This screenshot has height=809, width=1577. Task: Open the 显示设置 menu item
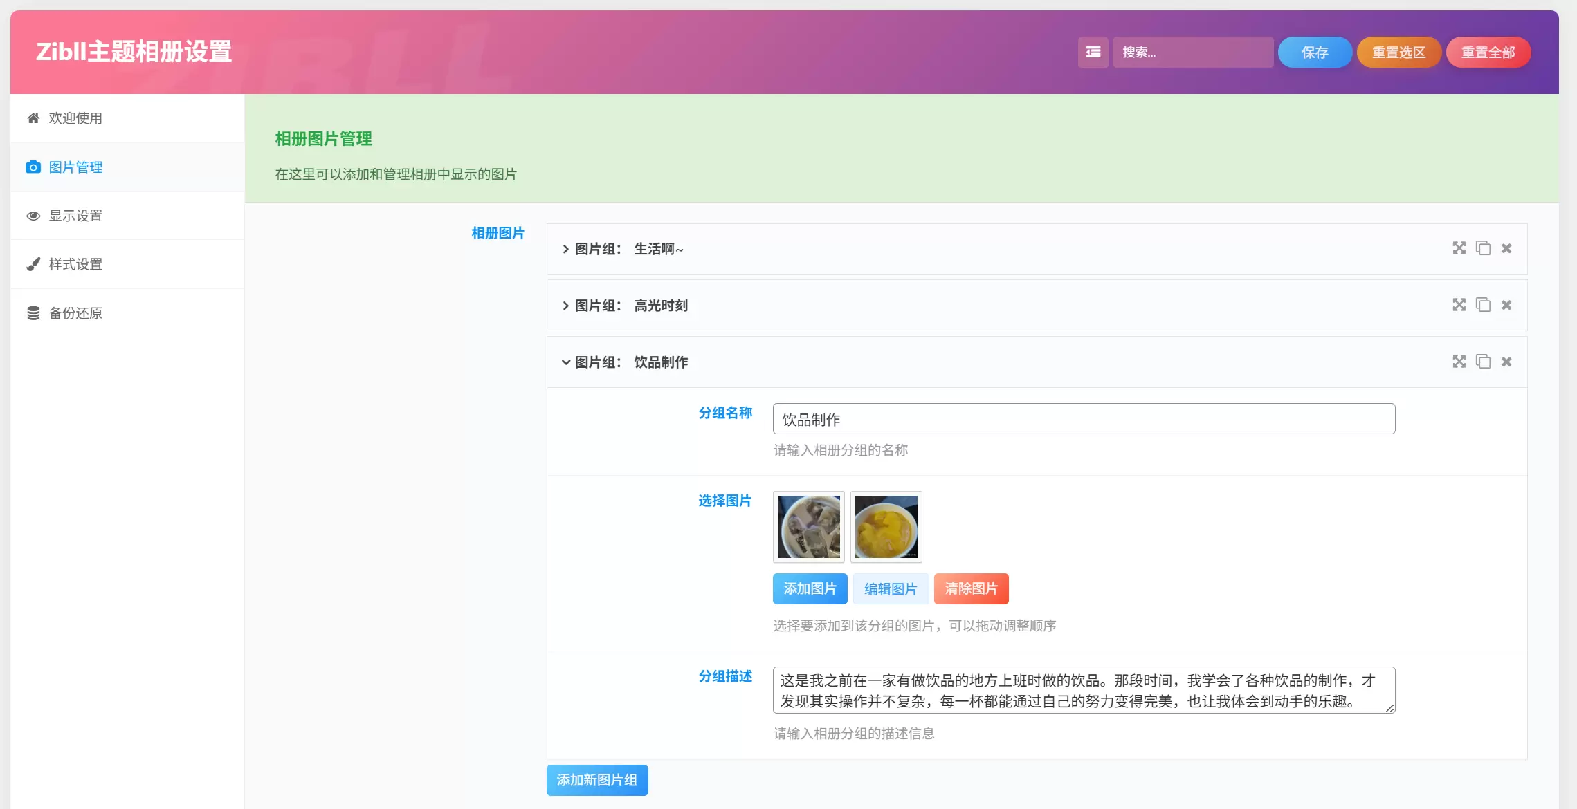click(127, 216)
